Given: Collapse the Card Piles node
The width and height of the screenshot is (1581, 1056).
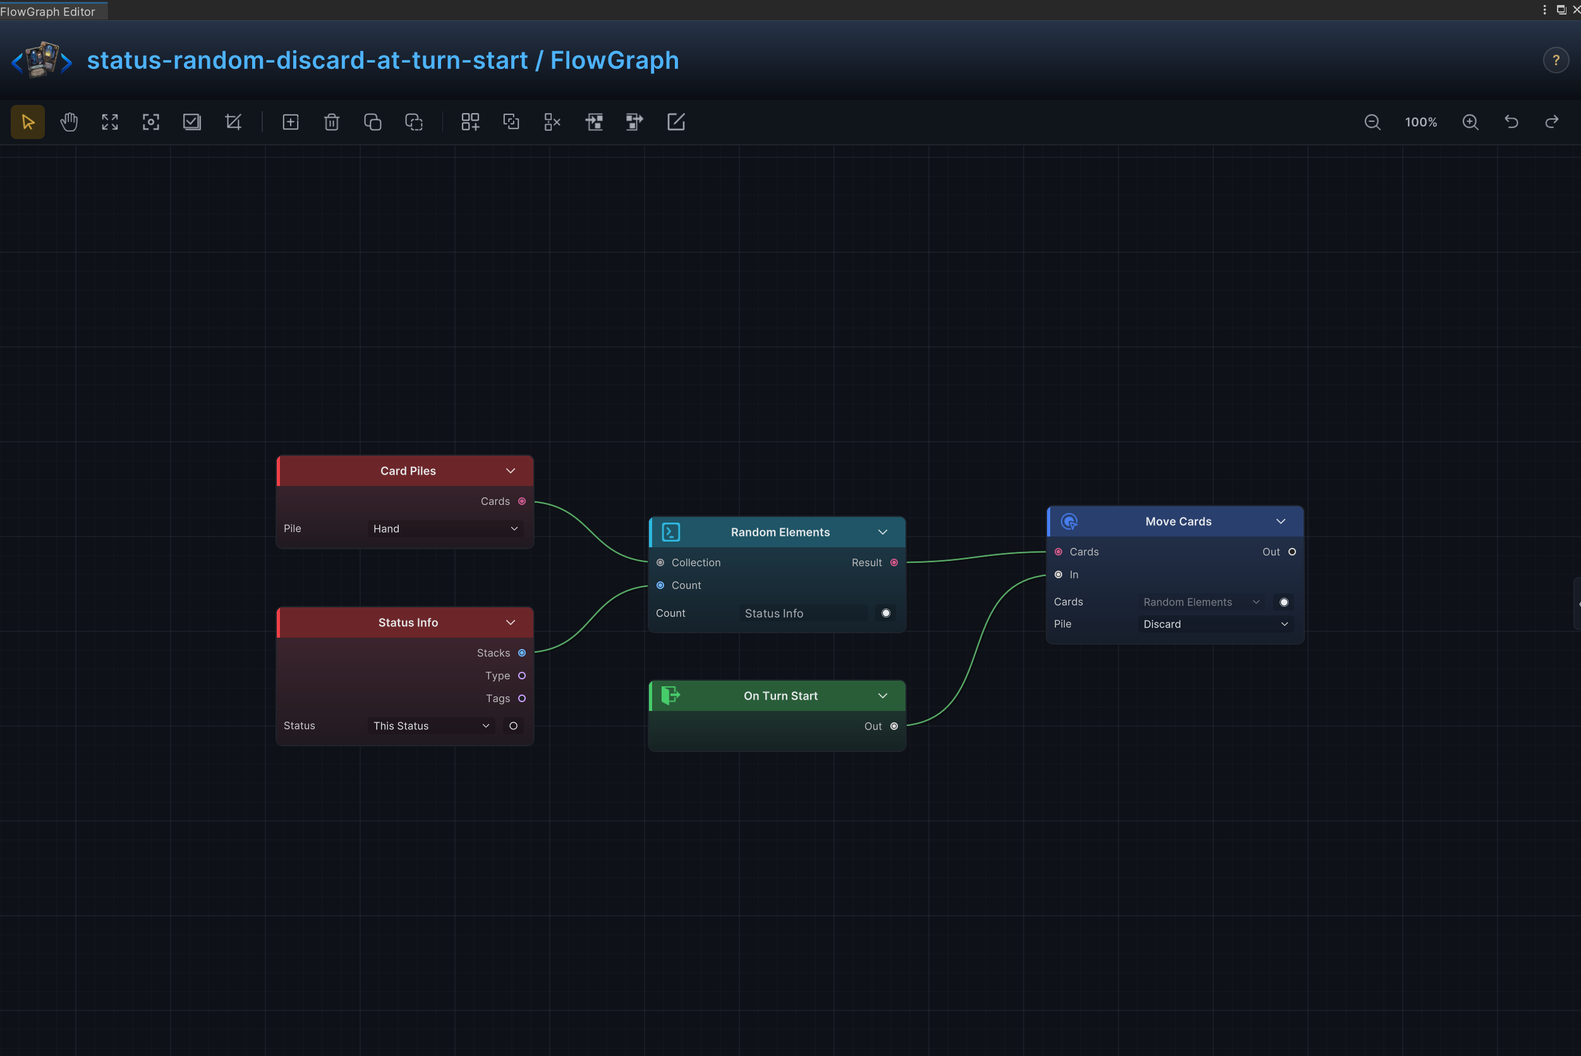Looking at the screenshot, I should 511,471.
